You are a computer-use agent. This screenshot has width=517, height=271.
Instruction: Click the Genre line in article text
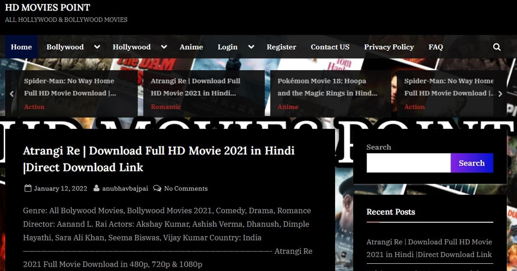pyautogui.click(x=167, y=211)
